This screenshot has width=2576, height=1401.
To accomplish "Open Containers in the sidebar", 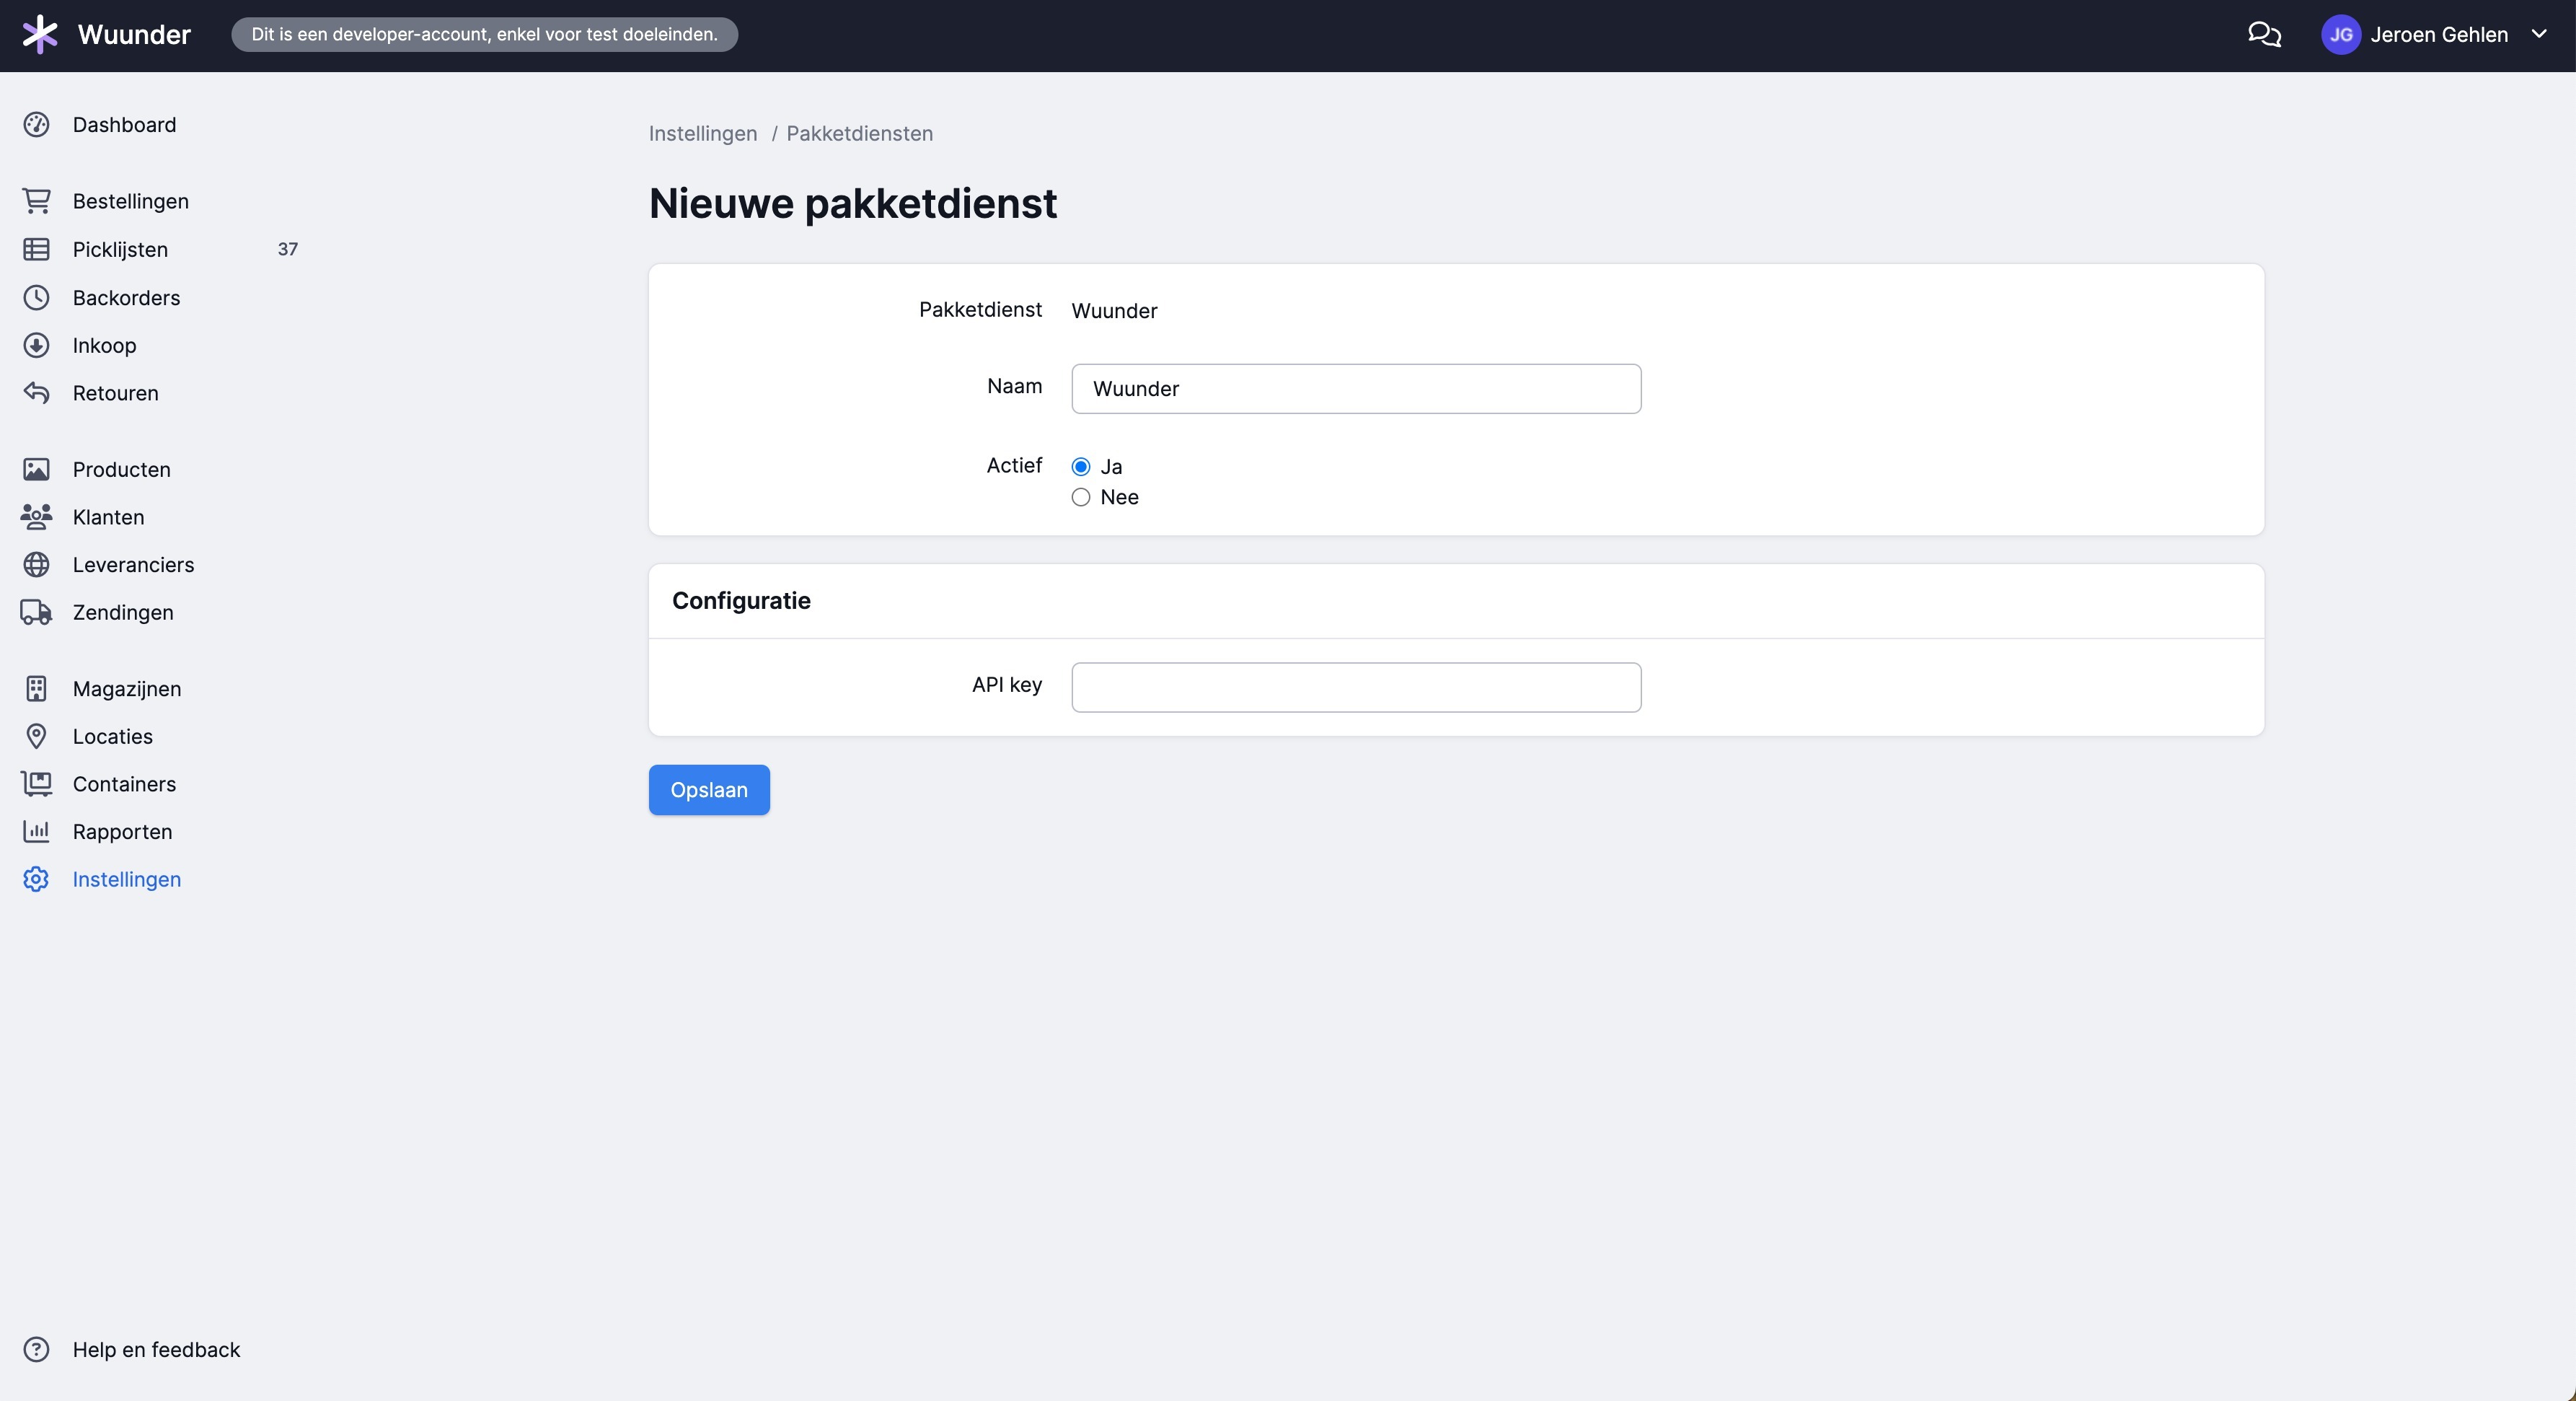I will coord(124,784).
